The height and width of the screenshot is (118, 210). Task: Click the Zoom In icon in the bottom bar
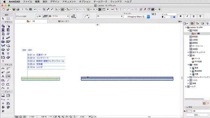(x=59, y=117)
